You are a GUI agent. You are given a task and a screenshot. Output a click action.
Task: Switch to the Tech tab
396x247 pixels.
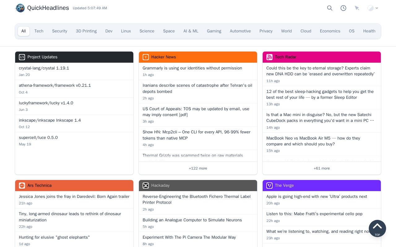(x=39, y=31)
